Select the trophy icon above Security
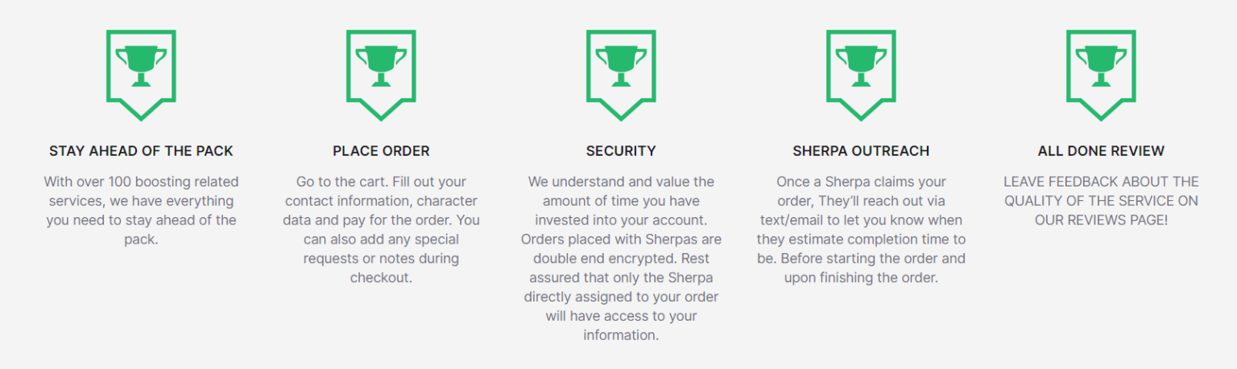 (621, 66)
